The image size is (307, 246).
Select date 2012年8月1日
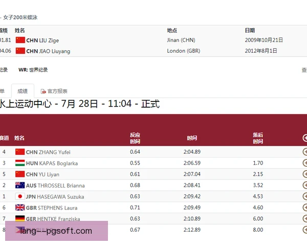(x=261, y=51)
